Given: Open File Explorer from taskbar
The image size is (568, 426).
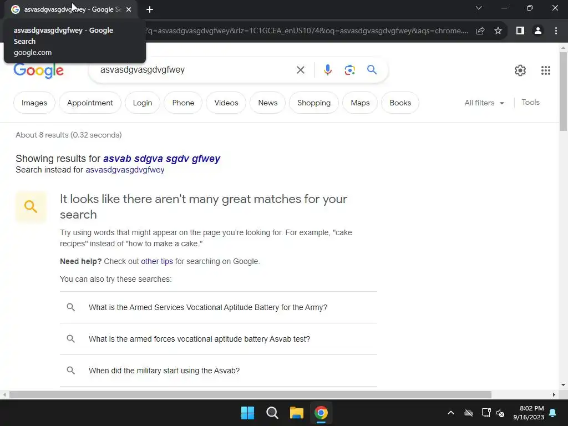Looking at the screenshot, I should (296, 413).
